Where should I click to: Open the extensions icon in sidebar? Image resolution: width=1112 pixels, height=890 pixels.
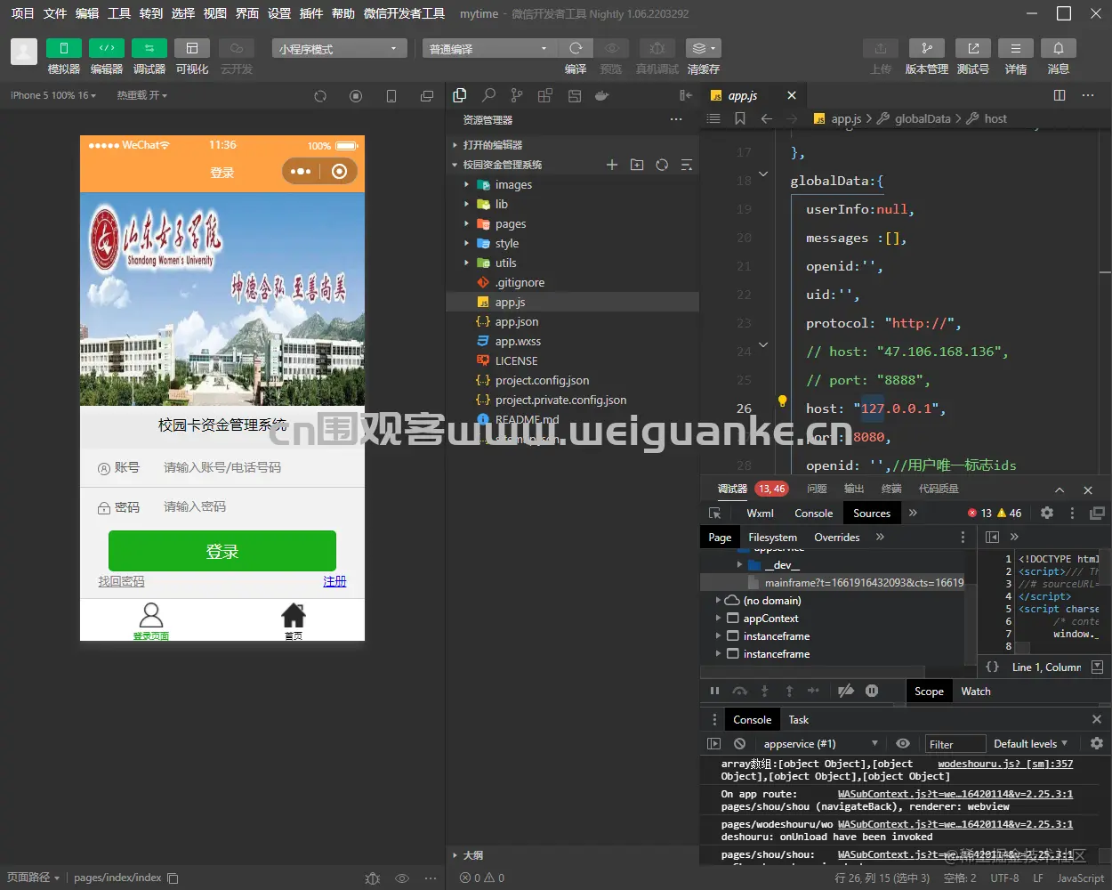(545, 95)
